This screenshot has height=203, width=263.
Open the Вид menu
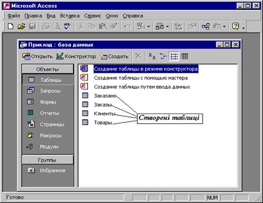51,16
